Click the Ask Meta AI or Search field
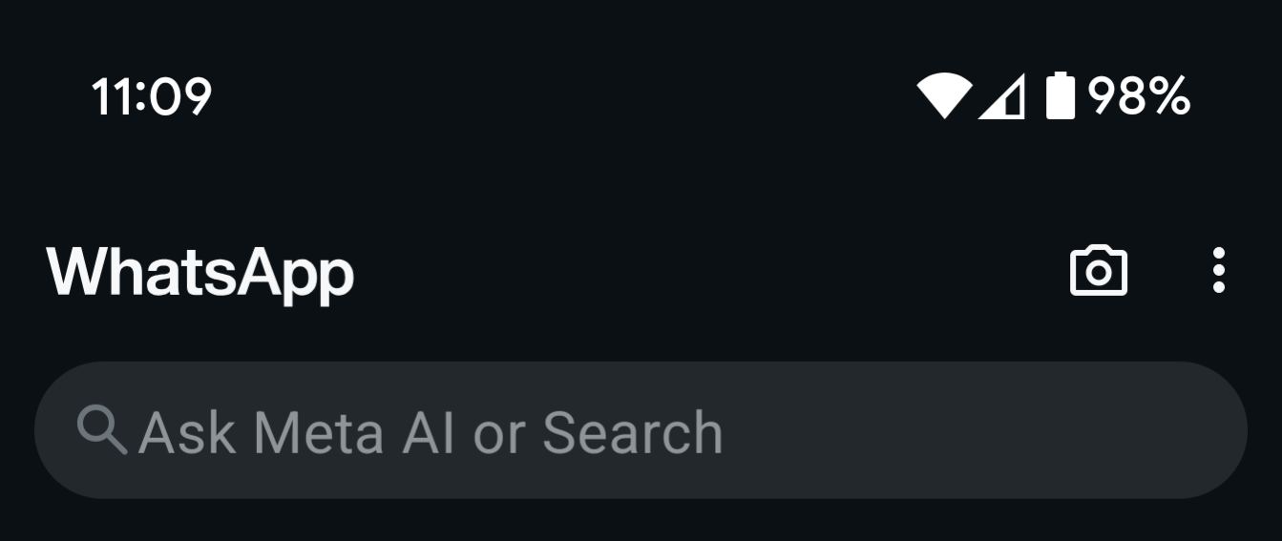Image resolution: width=1282 pixels, height=541 pixels. coord(641,429)
